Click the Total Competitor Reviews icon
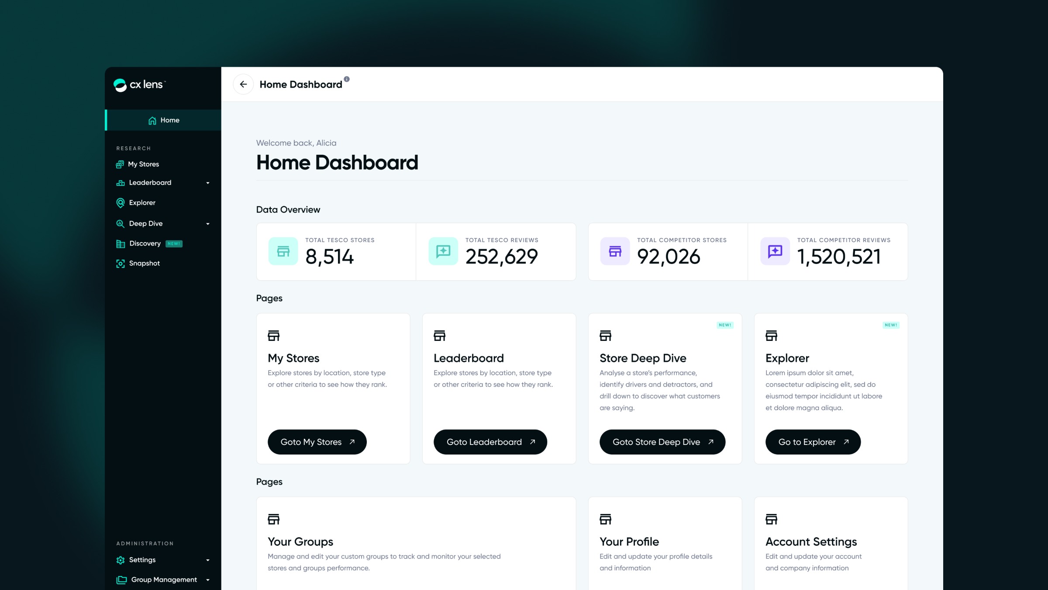This screenshot has width=1048, height=590. coord(775,251)
